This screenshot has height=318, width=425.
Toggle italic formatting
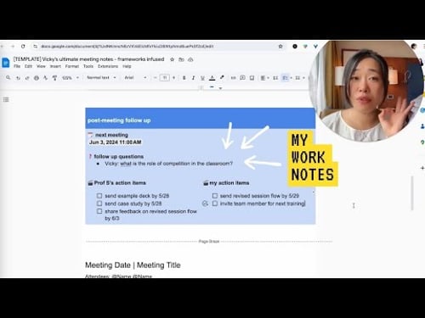tap(193, 78)
